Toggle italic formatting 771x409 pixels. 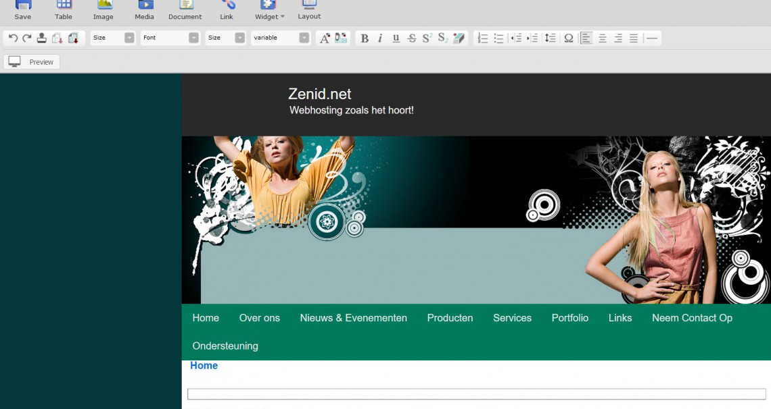click(380, 38)
